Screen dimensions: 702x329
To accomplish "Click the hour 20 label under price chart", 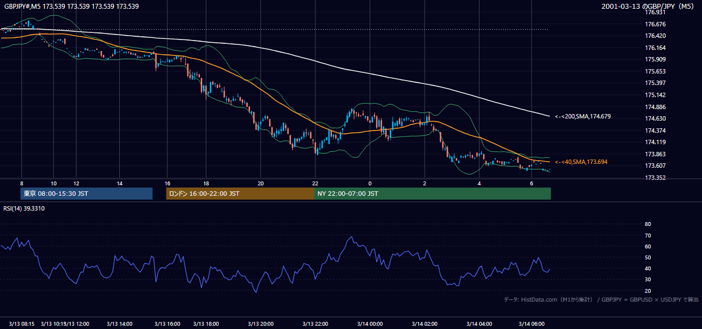I will click(261, 183).
